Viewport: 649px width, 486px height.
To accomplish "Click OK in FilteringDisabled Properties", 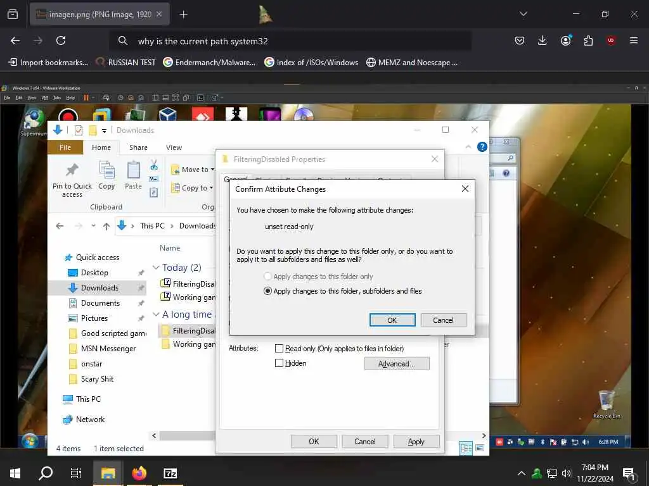I will tap(314, 441).
